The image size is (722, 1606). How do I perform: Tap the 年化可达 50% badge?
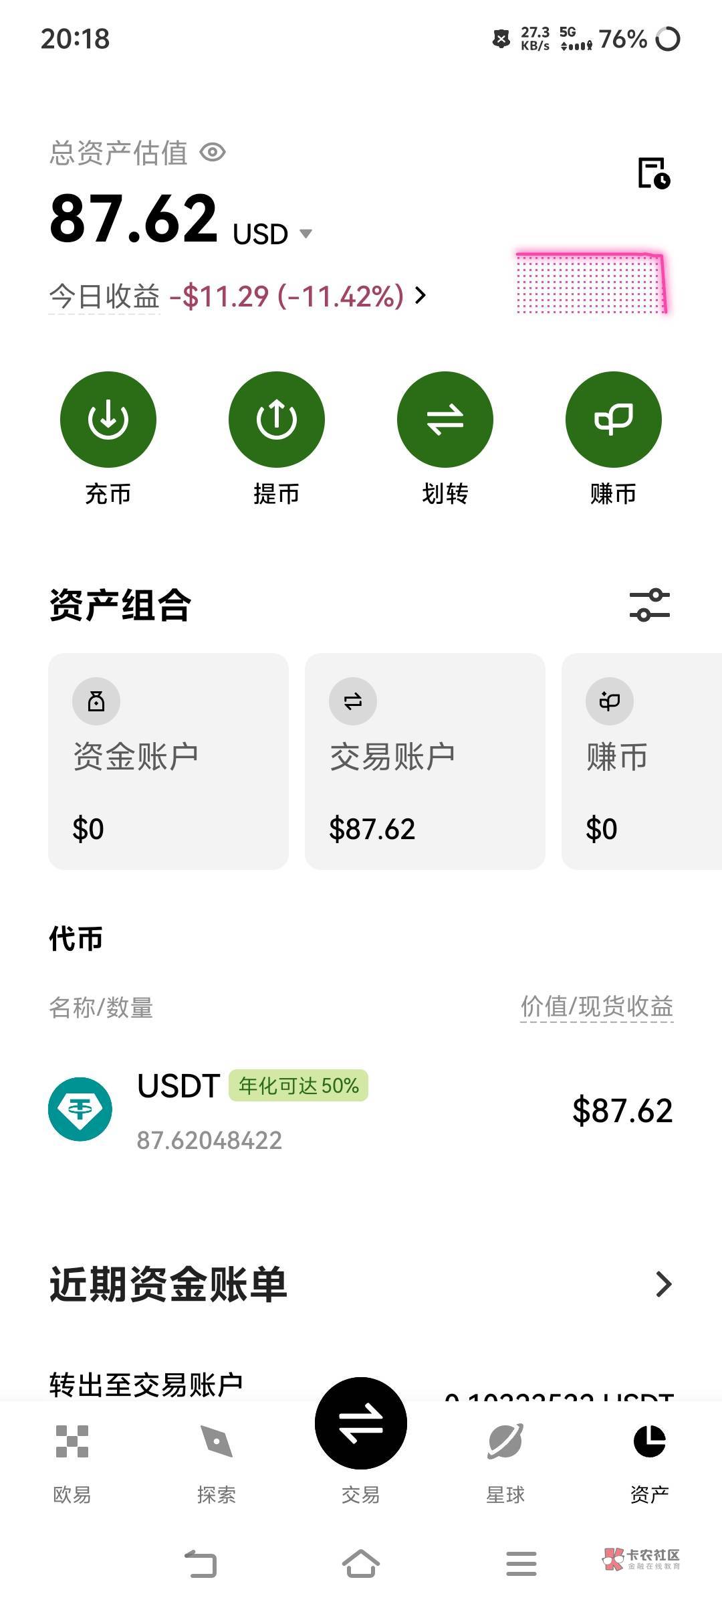(x=298, y=1085)
